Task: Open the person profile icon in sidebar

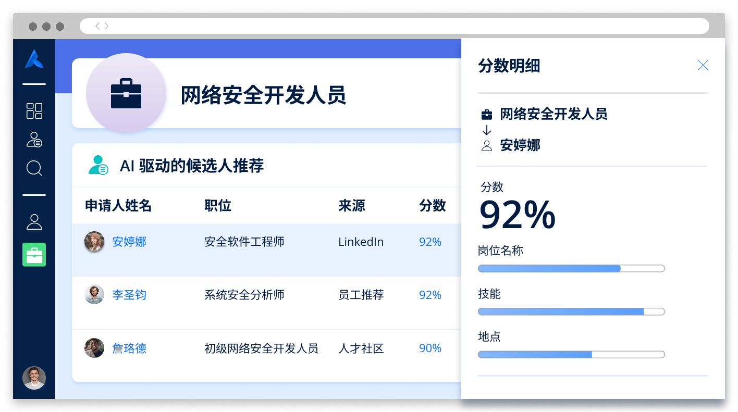Action: pyautogui.click(x=34, y=222)
